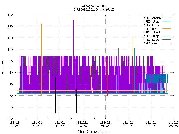
Task: Click the NPD2 start legend label
Action: [x=152, y=18]
